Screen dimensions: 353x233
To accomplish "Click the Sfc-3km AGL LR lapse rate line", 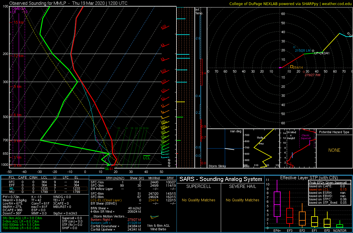I will [x=22, y=218].
